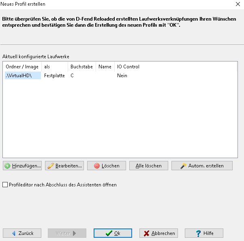244x241 pixels.
Task: Click the Buchstabe column header
Action: (81, 67)
